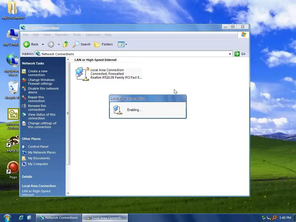Open My Computer in sidebar
The height and width of the screenshot is (222, 296).
[38, 164]
